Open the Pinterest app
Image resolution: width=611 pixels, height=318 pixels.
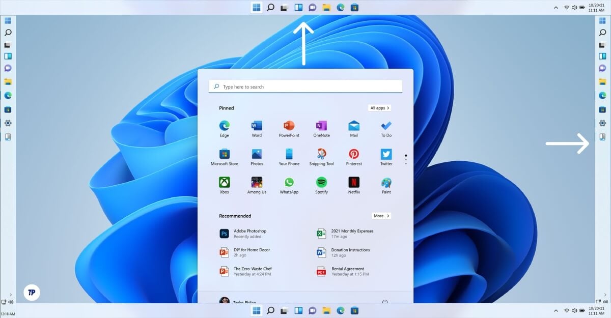click(x=354, y=157)
